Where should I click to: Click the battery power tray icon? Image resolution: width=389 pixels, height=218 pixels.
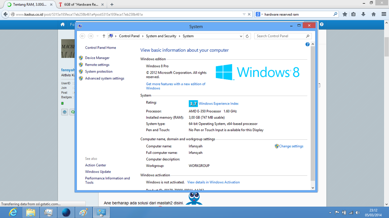(x=344, y=213)
